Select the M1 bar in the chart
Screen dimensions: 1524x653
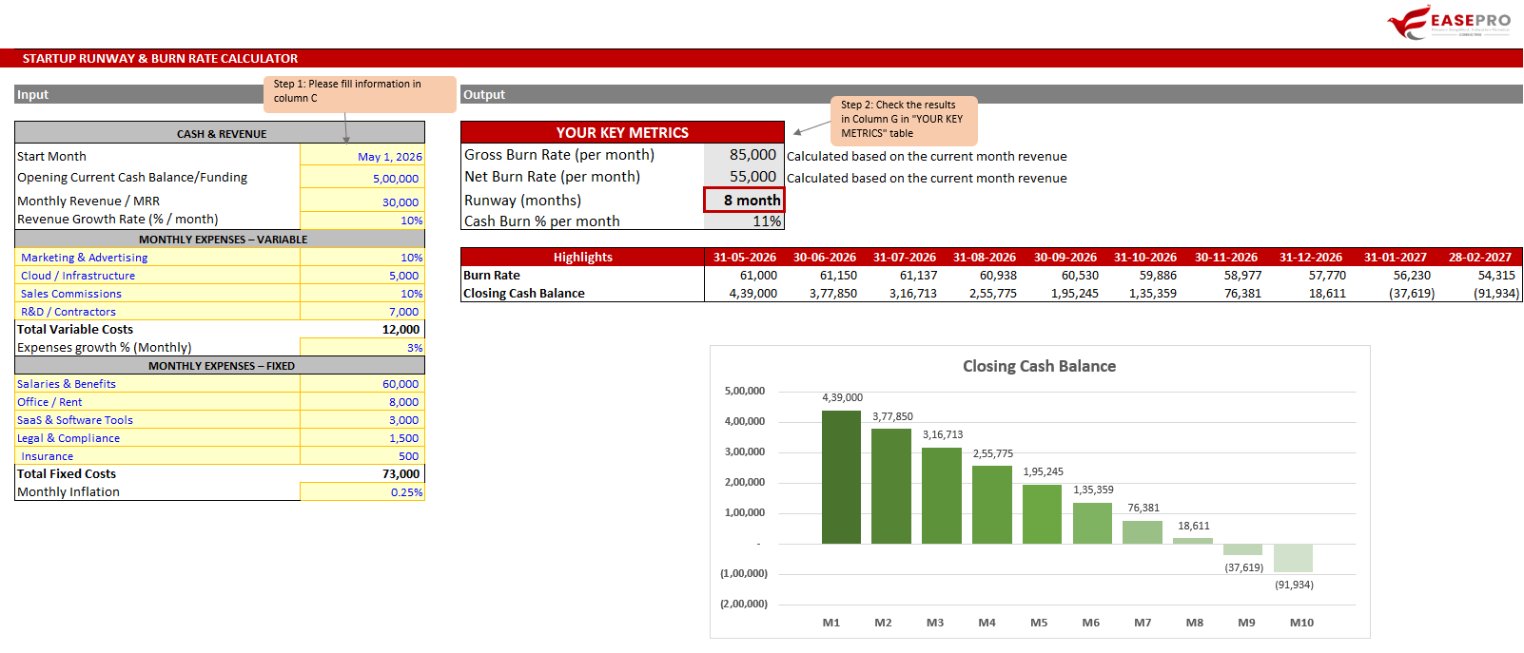[841, 477]
